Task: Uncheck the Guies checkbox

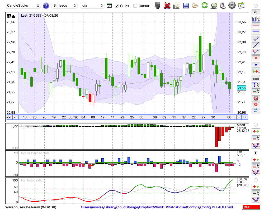Action: click(x=117, y=6)
